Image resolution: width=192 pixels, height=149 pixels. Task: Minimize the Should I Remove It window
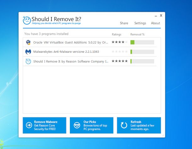click(x=156, y=16)
